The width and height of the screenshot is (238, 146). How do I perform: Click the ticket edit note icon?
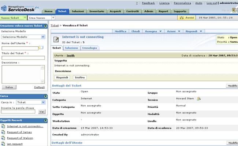(x=56, y=39)
